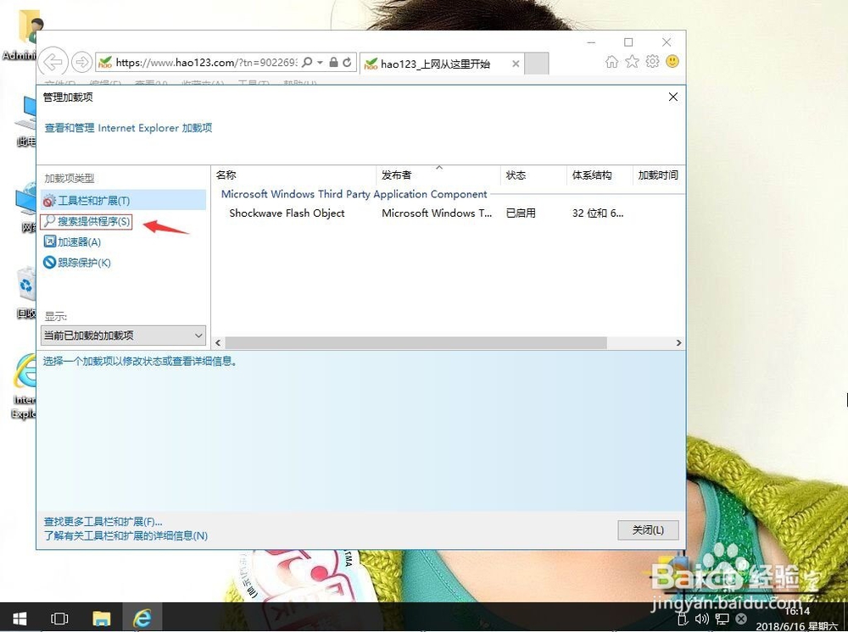This screenshot has height=632, width=848.
Task: Click the list scrollbar right arrow
Action: pyautogui.click(x=678, y=343)
